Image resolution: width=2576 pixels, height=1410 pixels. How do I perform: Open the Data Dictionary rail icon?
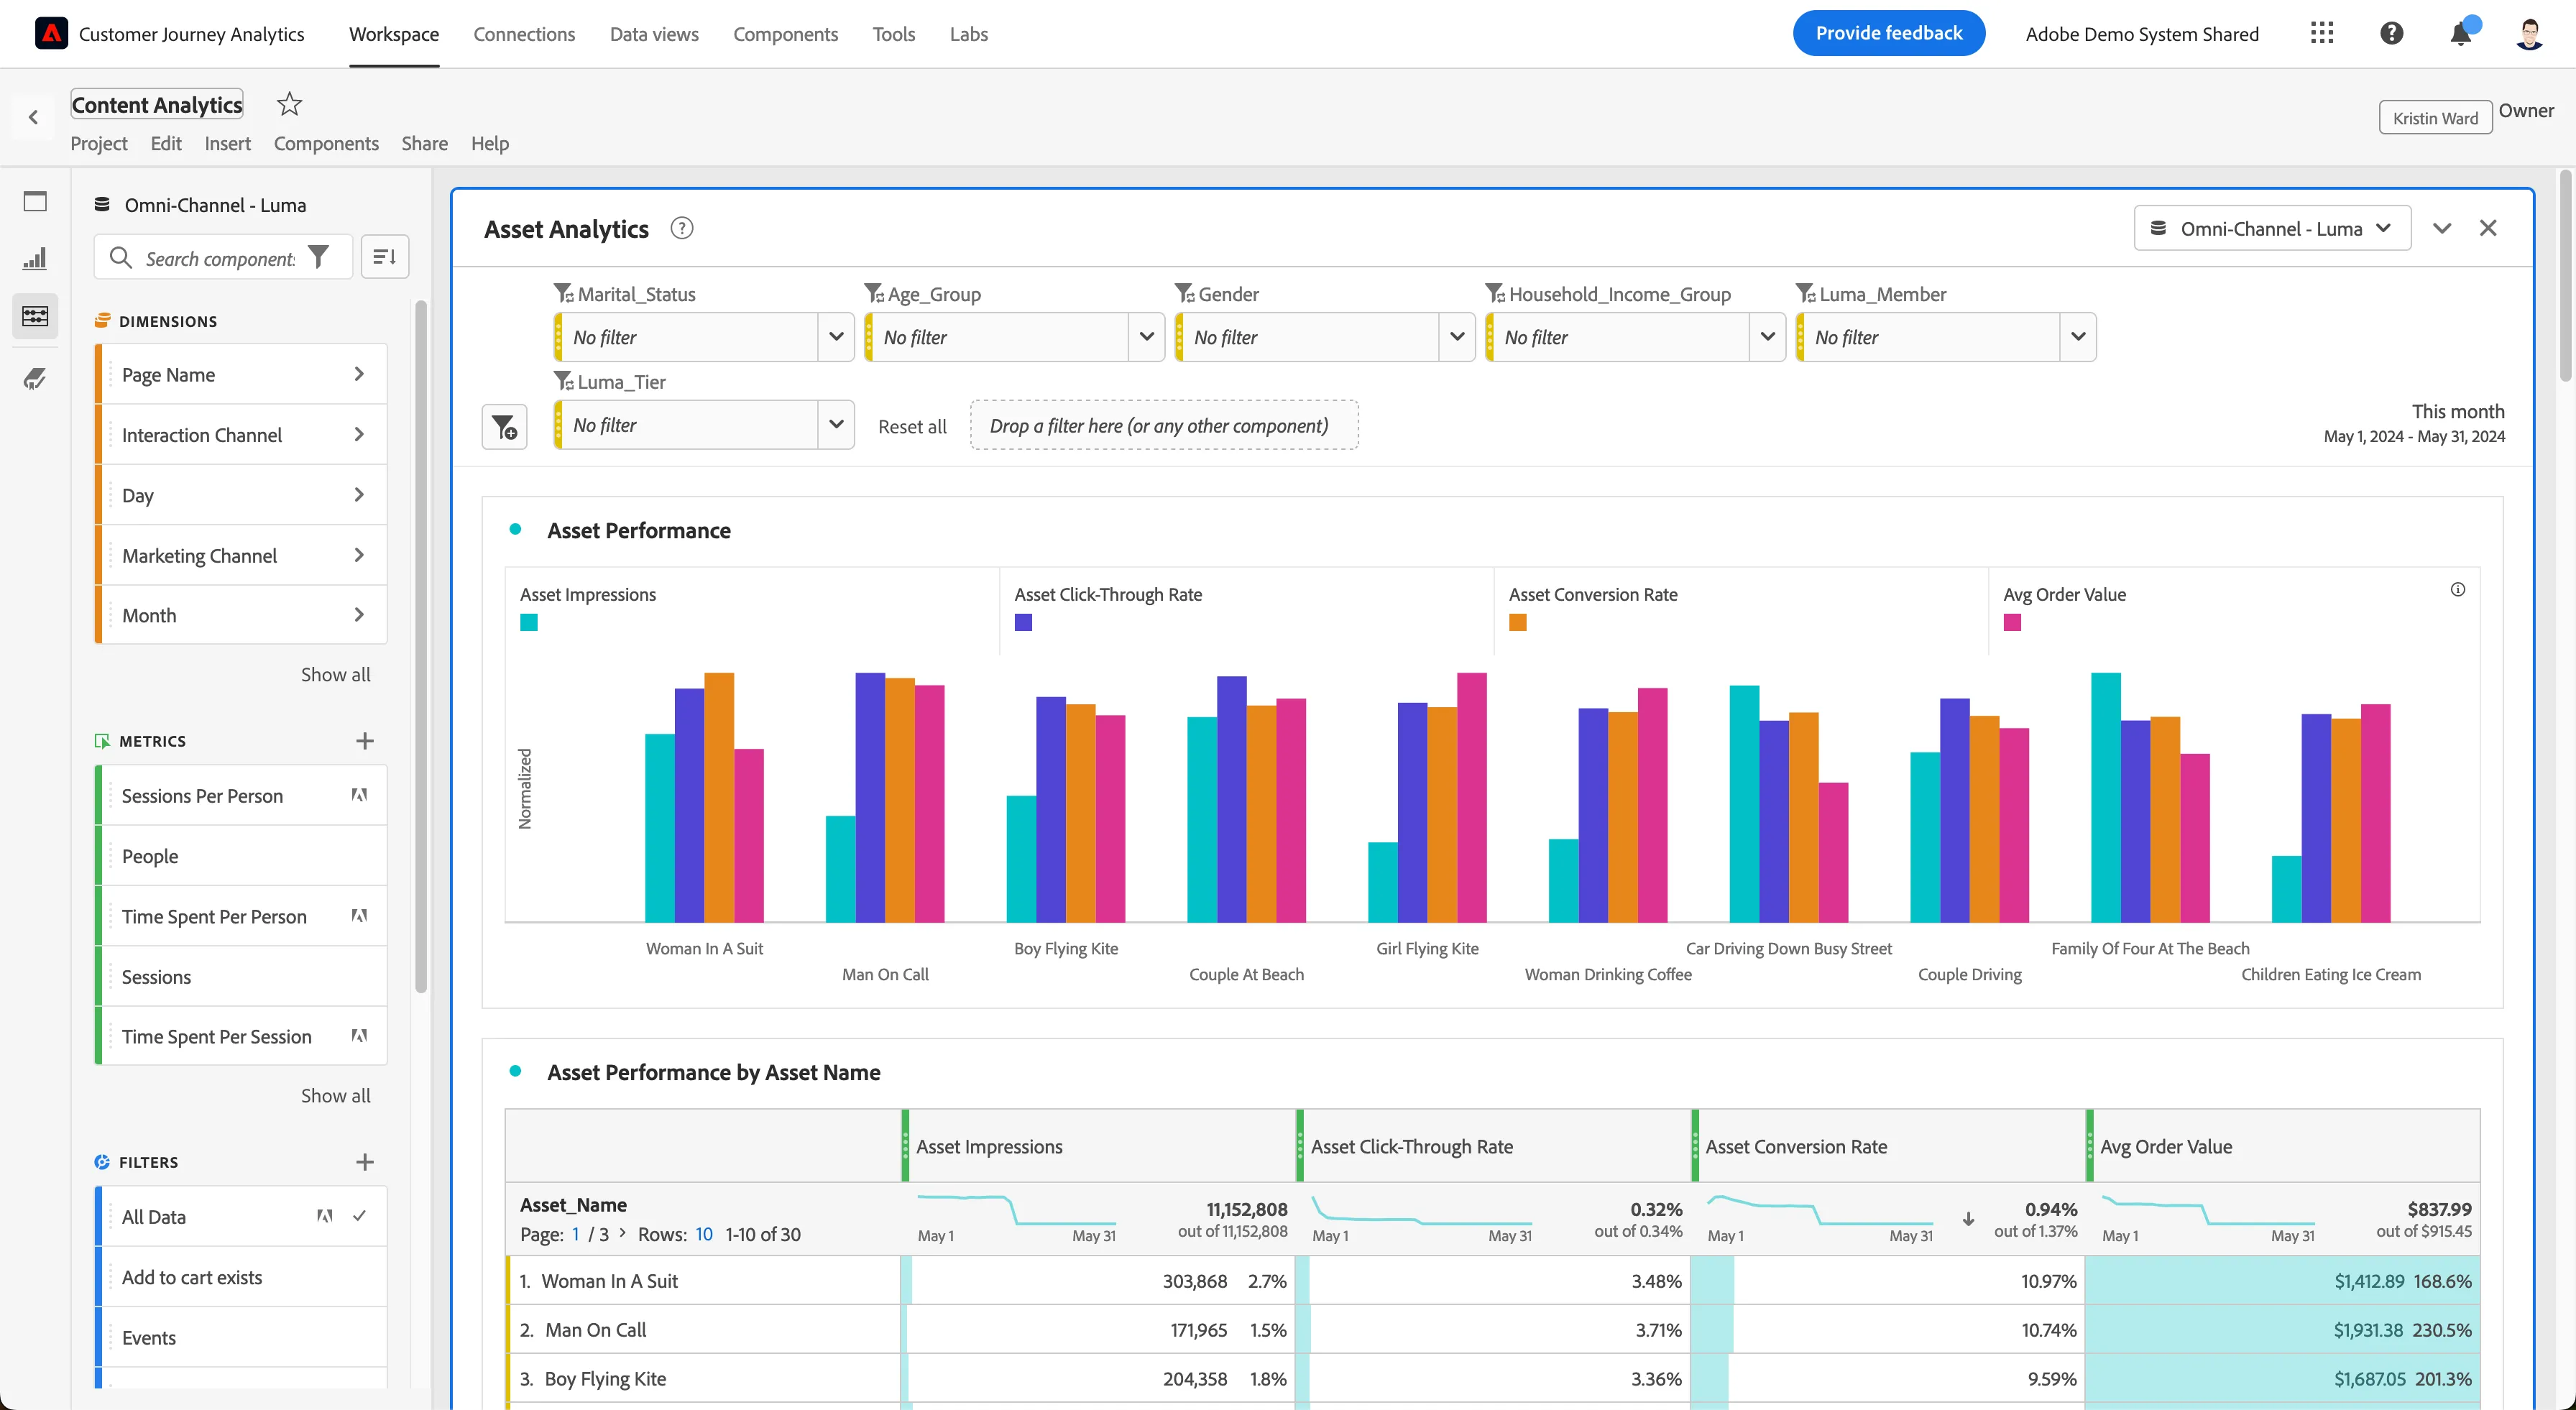35,378
